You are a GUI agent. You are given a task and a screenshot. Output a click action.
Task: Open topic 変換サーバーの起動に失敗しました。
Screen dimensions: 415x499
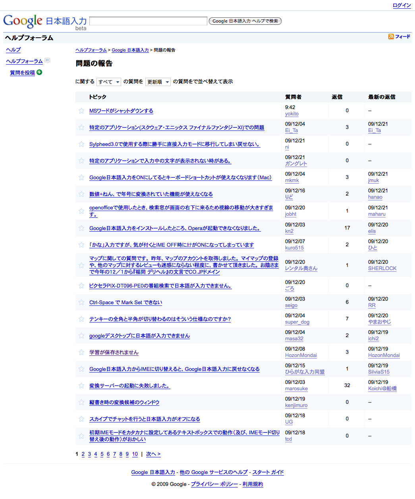click(x=129, y=386)
